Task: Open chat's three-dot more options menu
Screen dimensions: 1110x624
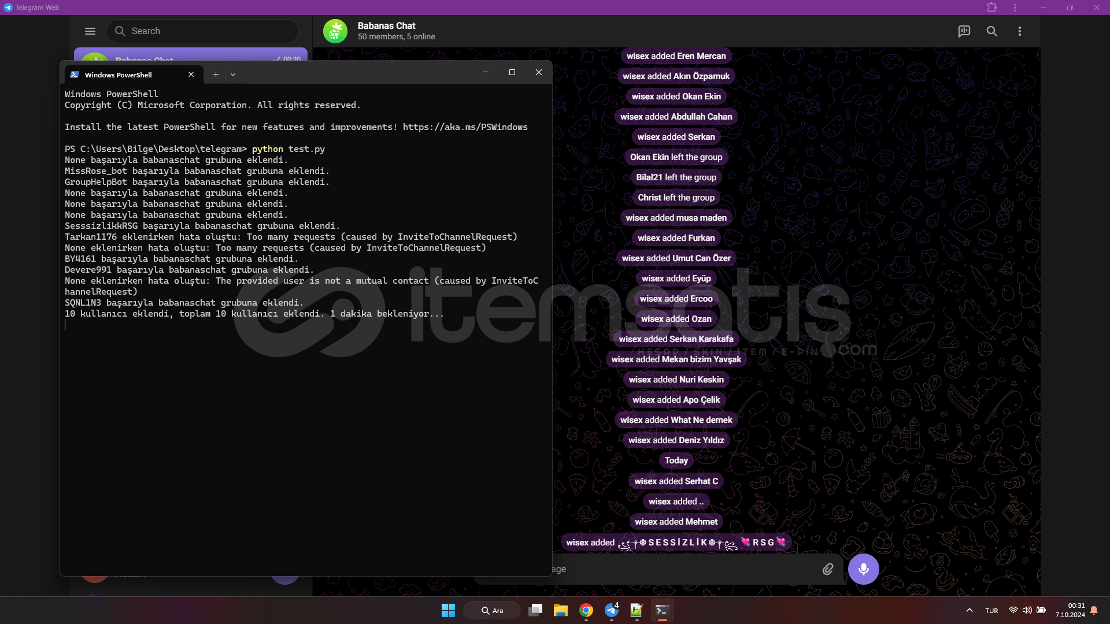Action: point(1019,31)
